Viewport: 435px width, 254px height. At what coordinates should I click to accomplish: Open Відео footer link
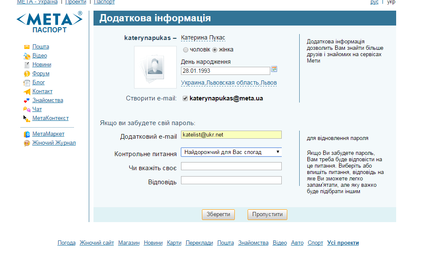point(280,243)
